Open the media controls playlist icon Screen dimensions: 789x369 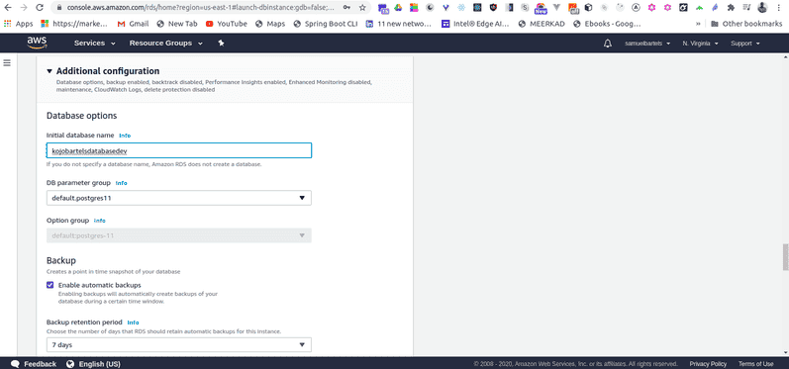pyautogui.click(x=747, y=8)
